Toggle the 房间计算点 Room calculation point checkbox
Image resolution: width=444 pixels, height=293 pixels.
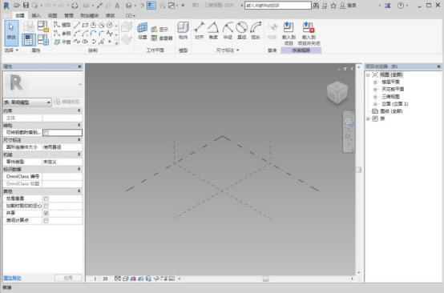click(x=46, y=221)
